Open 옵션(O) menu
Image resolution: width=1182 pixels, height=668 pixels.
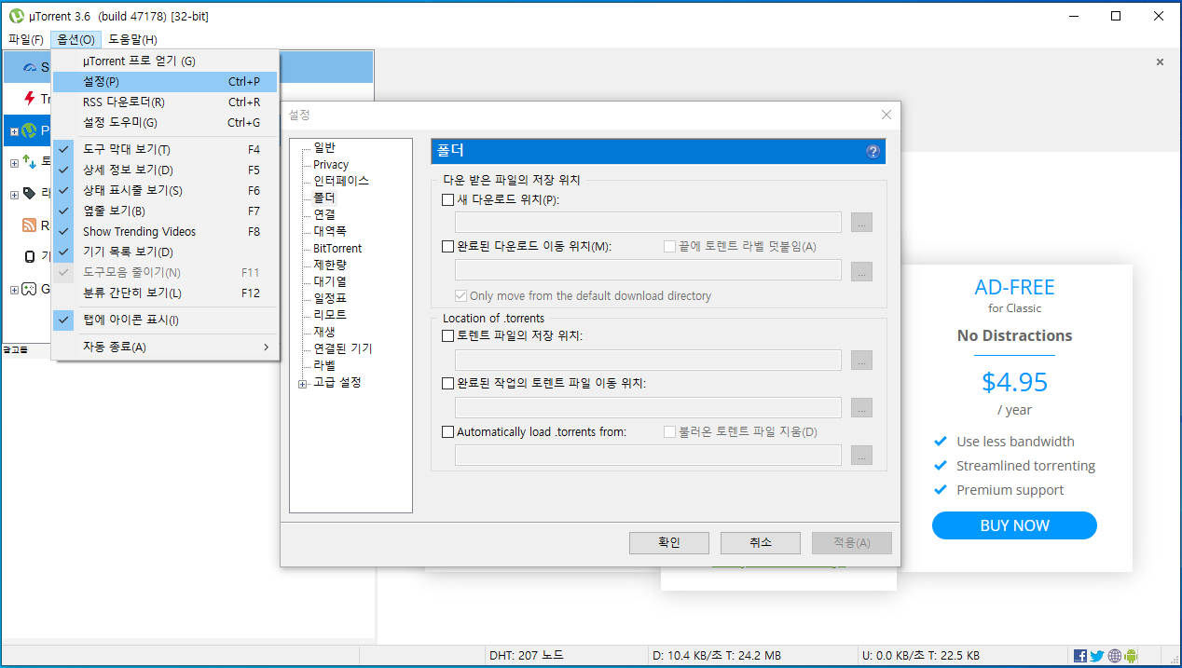coord(76,39)
